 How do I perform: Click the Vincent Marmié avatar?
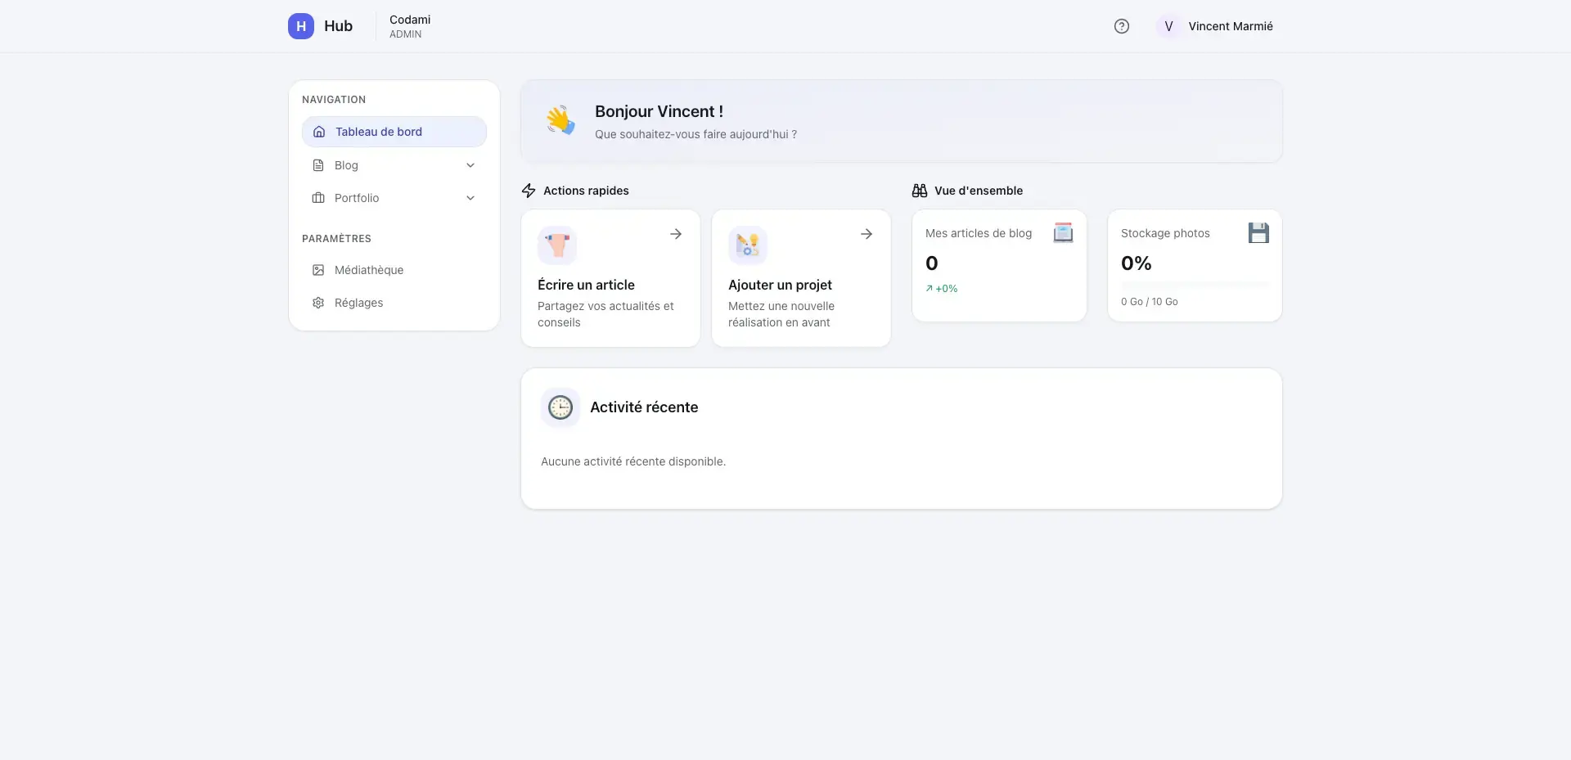(x=1168, y=26)
